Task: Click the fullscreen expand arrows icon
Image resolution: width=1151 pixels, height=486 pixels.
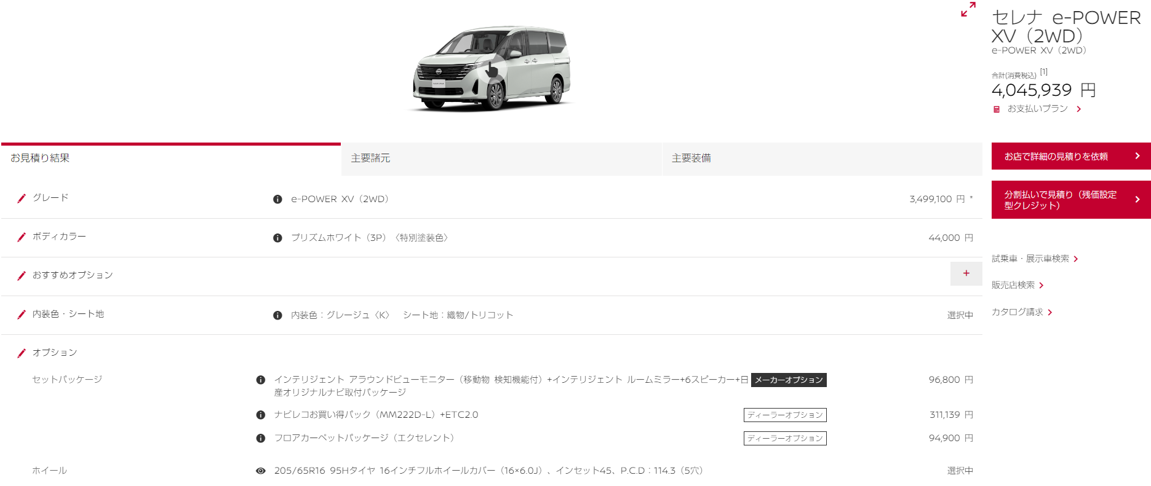Action: 968,9
